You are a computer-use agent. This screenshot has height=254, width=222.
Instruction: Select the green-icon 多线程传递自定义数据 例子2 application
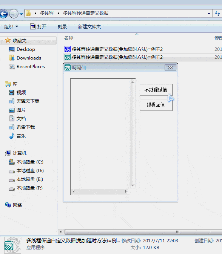point(114,57)
